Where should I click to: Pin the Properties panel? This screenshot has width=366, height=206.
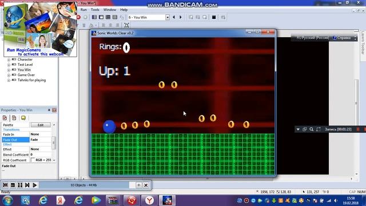coord(49,110)
